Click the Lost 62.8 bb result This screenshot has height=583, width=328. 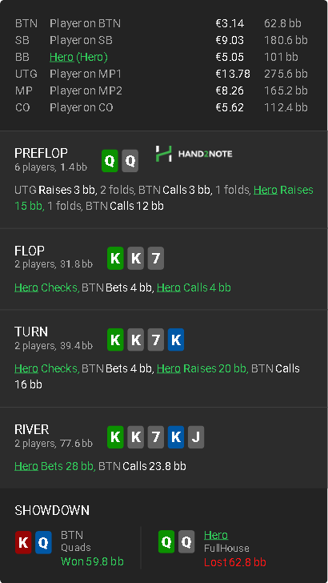234,562
